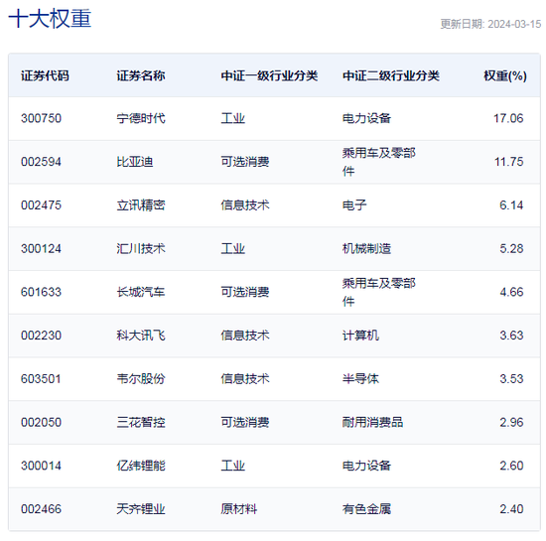Click the 有色金属 cell
Viewport: 546px width, 541px height.
click(366, 509)
